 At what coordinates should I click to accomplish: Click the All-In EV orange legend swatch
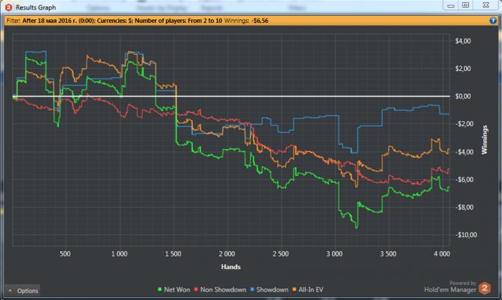tap(294, 289)
